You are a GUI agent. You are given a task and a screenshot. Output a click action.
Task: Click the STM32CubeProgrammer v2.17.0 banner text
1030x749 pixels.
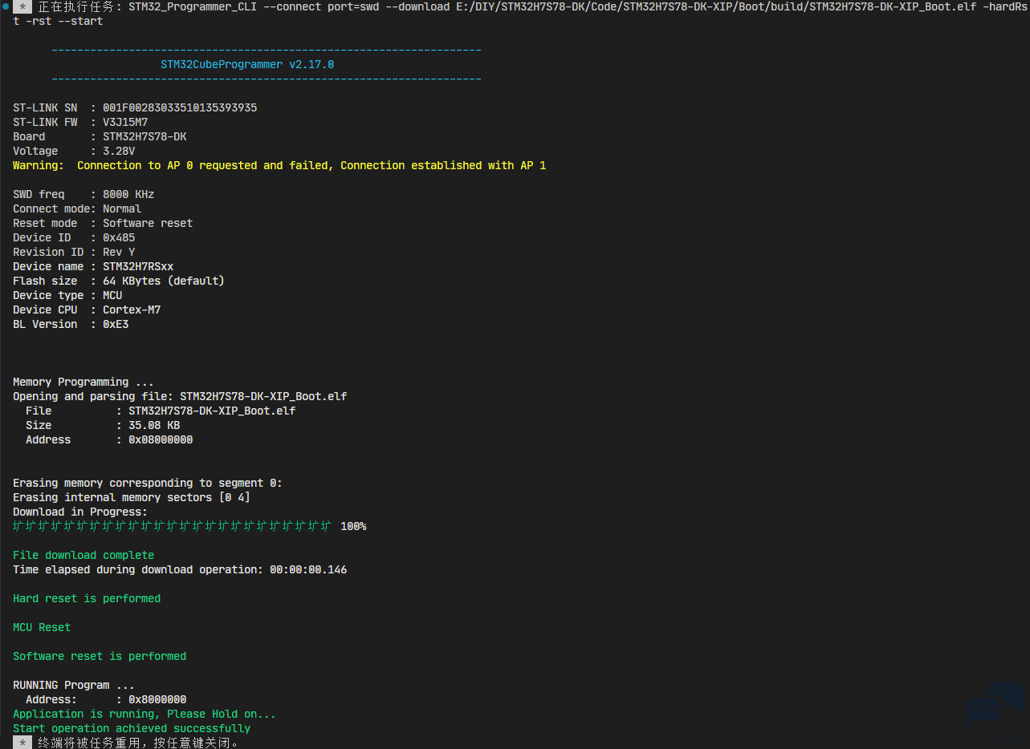tap(247, 64)
